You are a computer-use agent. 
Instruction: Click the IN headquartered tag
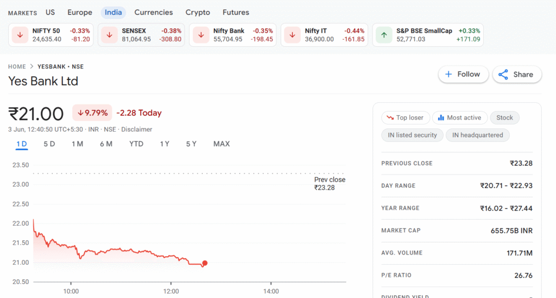tap(477, 135)
